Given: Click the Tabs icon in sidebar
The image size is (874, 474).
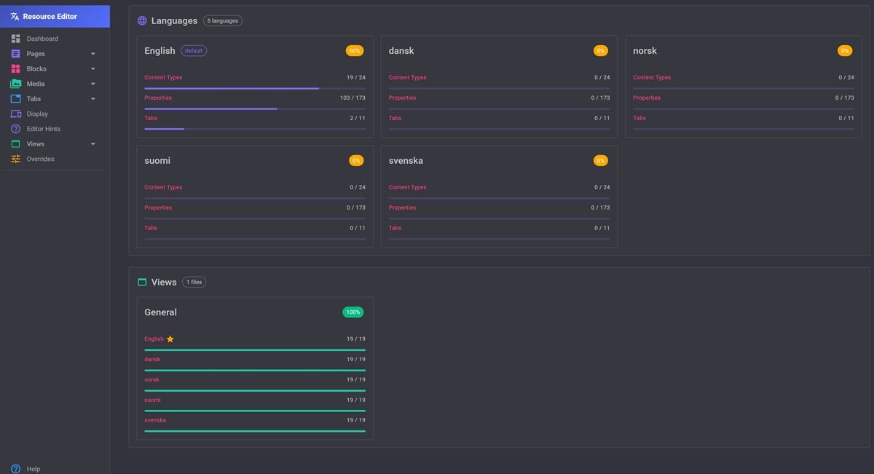Looking at the screenshot, I should [x=15, y=99].
